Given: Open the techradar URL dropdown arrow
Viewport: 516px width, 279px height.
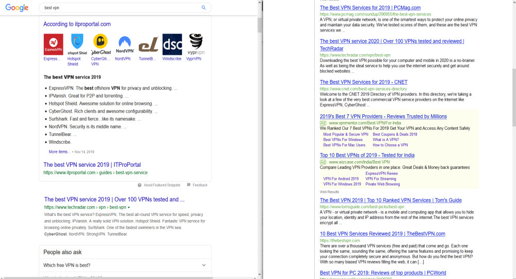Looking at the screenshot, I should click(x=128, y=208).
